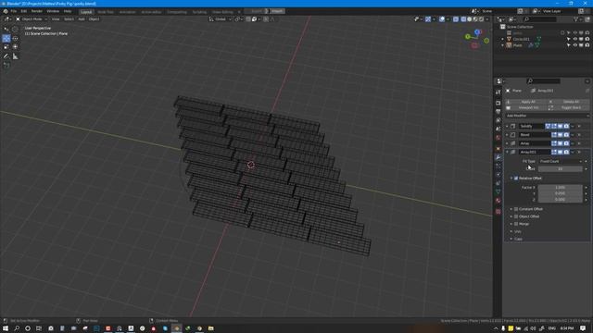The width and height of the screenshot is (593, 333).
Task: Open the Object Mode dropdown
Action: [x=32, y=18]
